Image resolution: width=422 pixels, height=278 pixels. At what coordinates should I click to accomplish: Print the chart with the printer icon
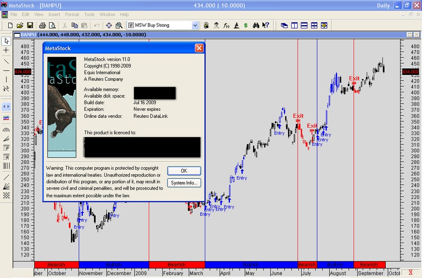point(42,25)
